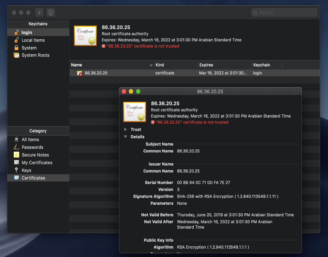The image size is (328, 257).
Task: Click the sort chevron in Name column
Action: [x=151, y=65]
